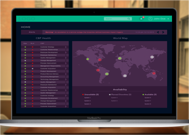This screenshot has height=135, width=189.
Task: Expand the Technology Management row chevron
Action: tap(66, 79)
